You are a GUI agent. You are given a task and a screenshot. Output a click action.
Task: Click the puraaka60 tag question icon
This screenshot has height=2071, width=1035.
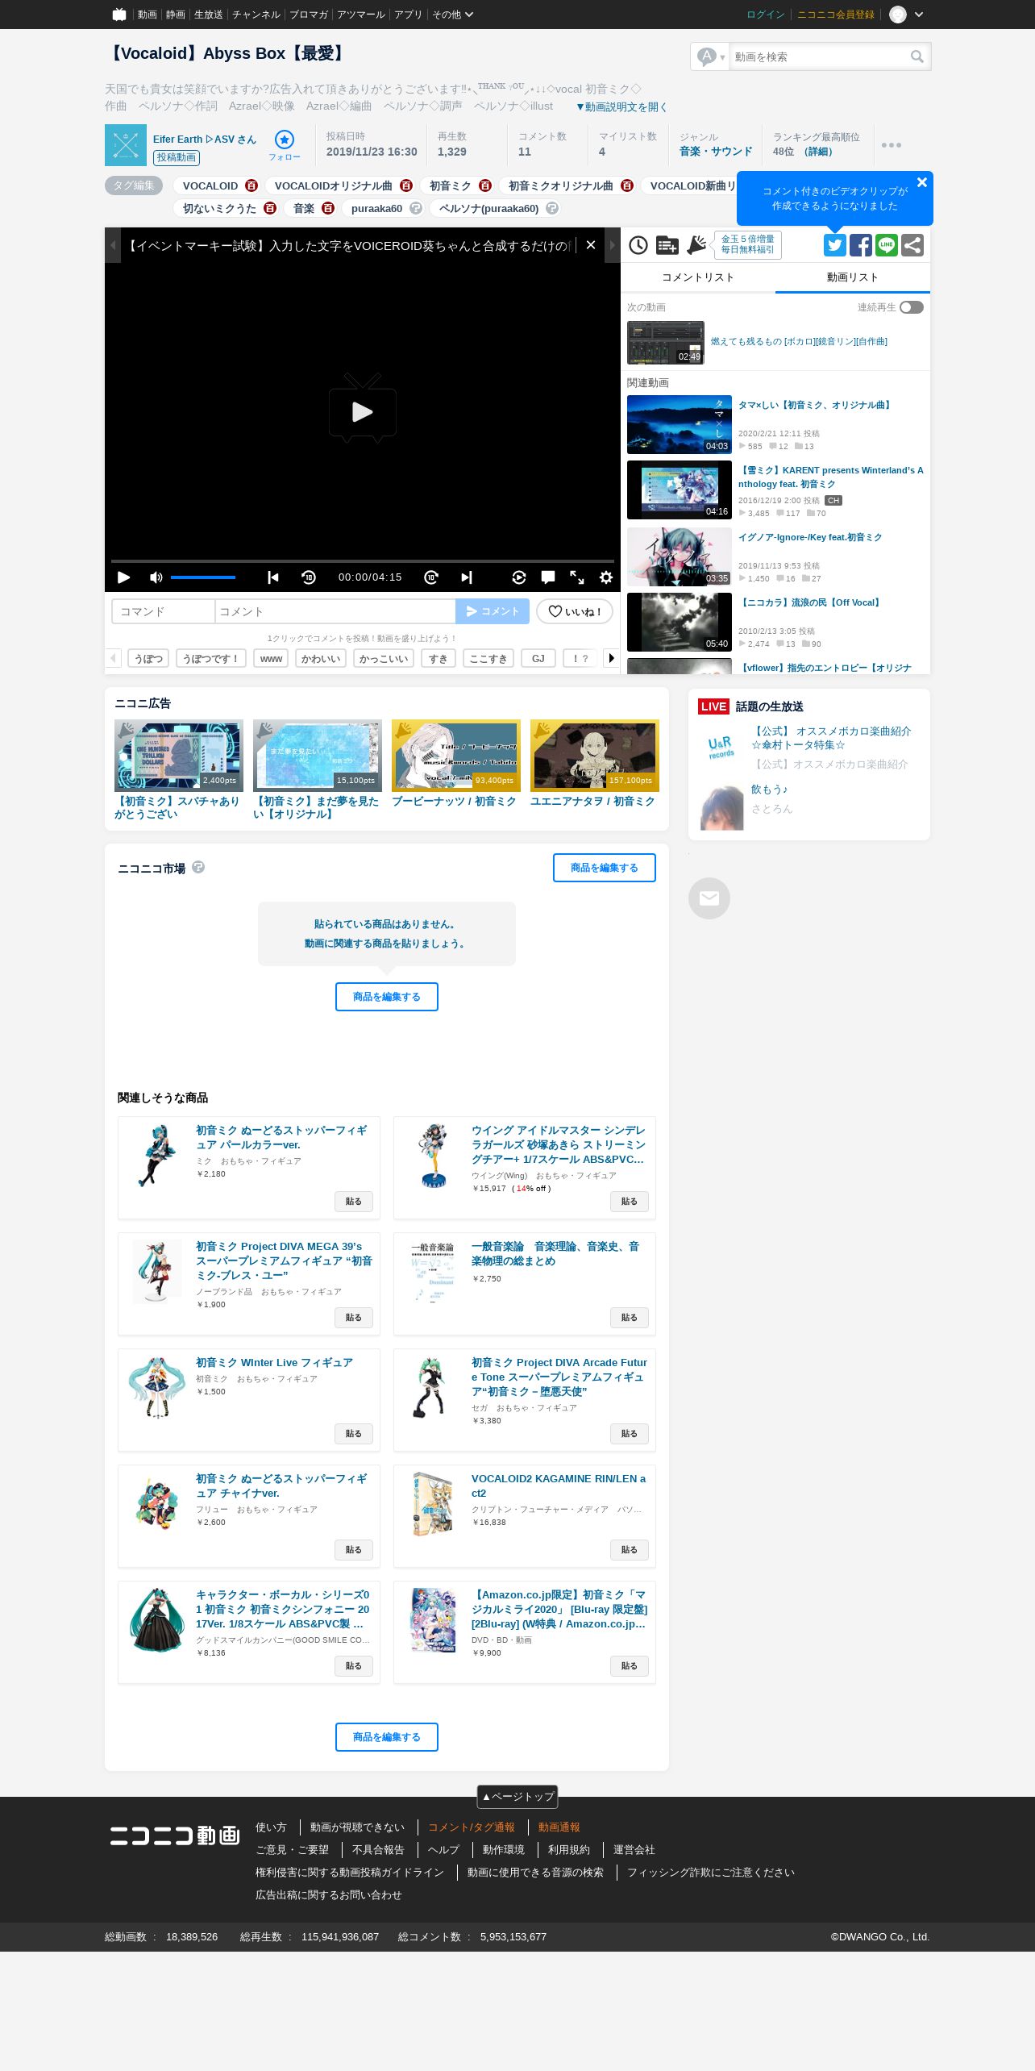click(416, 208)
